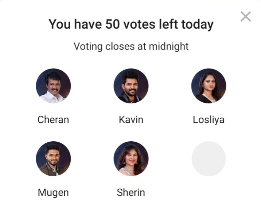
Task: Click the empty grey placeholder circle
Action: coord(209,159)
